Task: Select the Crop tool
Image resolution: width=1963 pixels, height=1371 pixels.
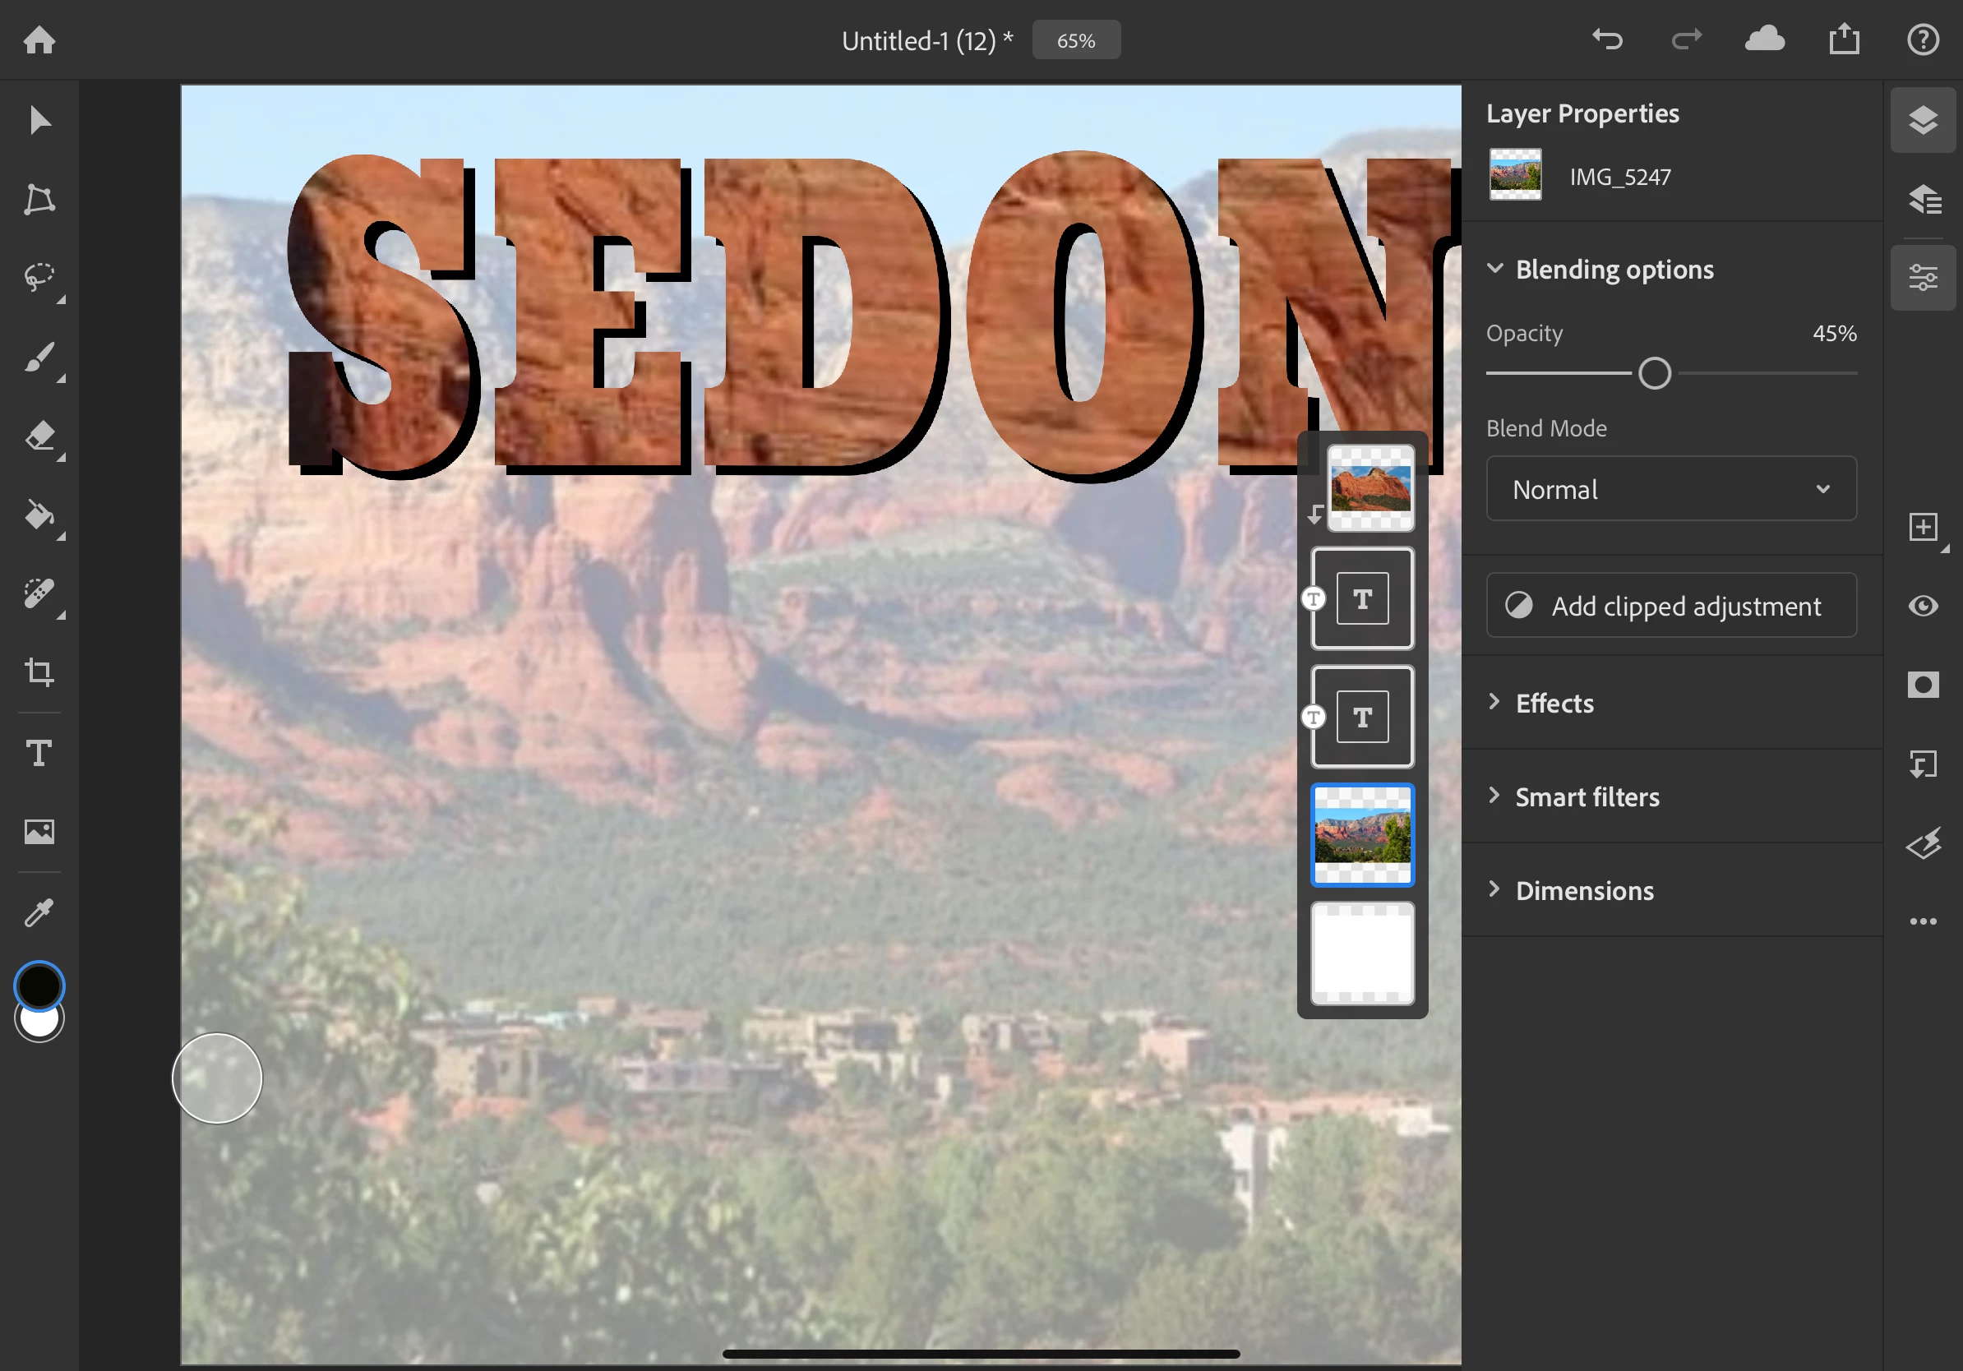Action: coord(39,672)
